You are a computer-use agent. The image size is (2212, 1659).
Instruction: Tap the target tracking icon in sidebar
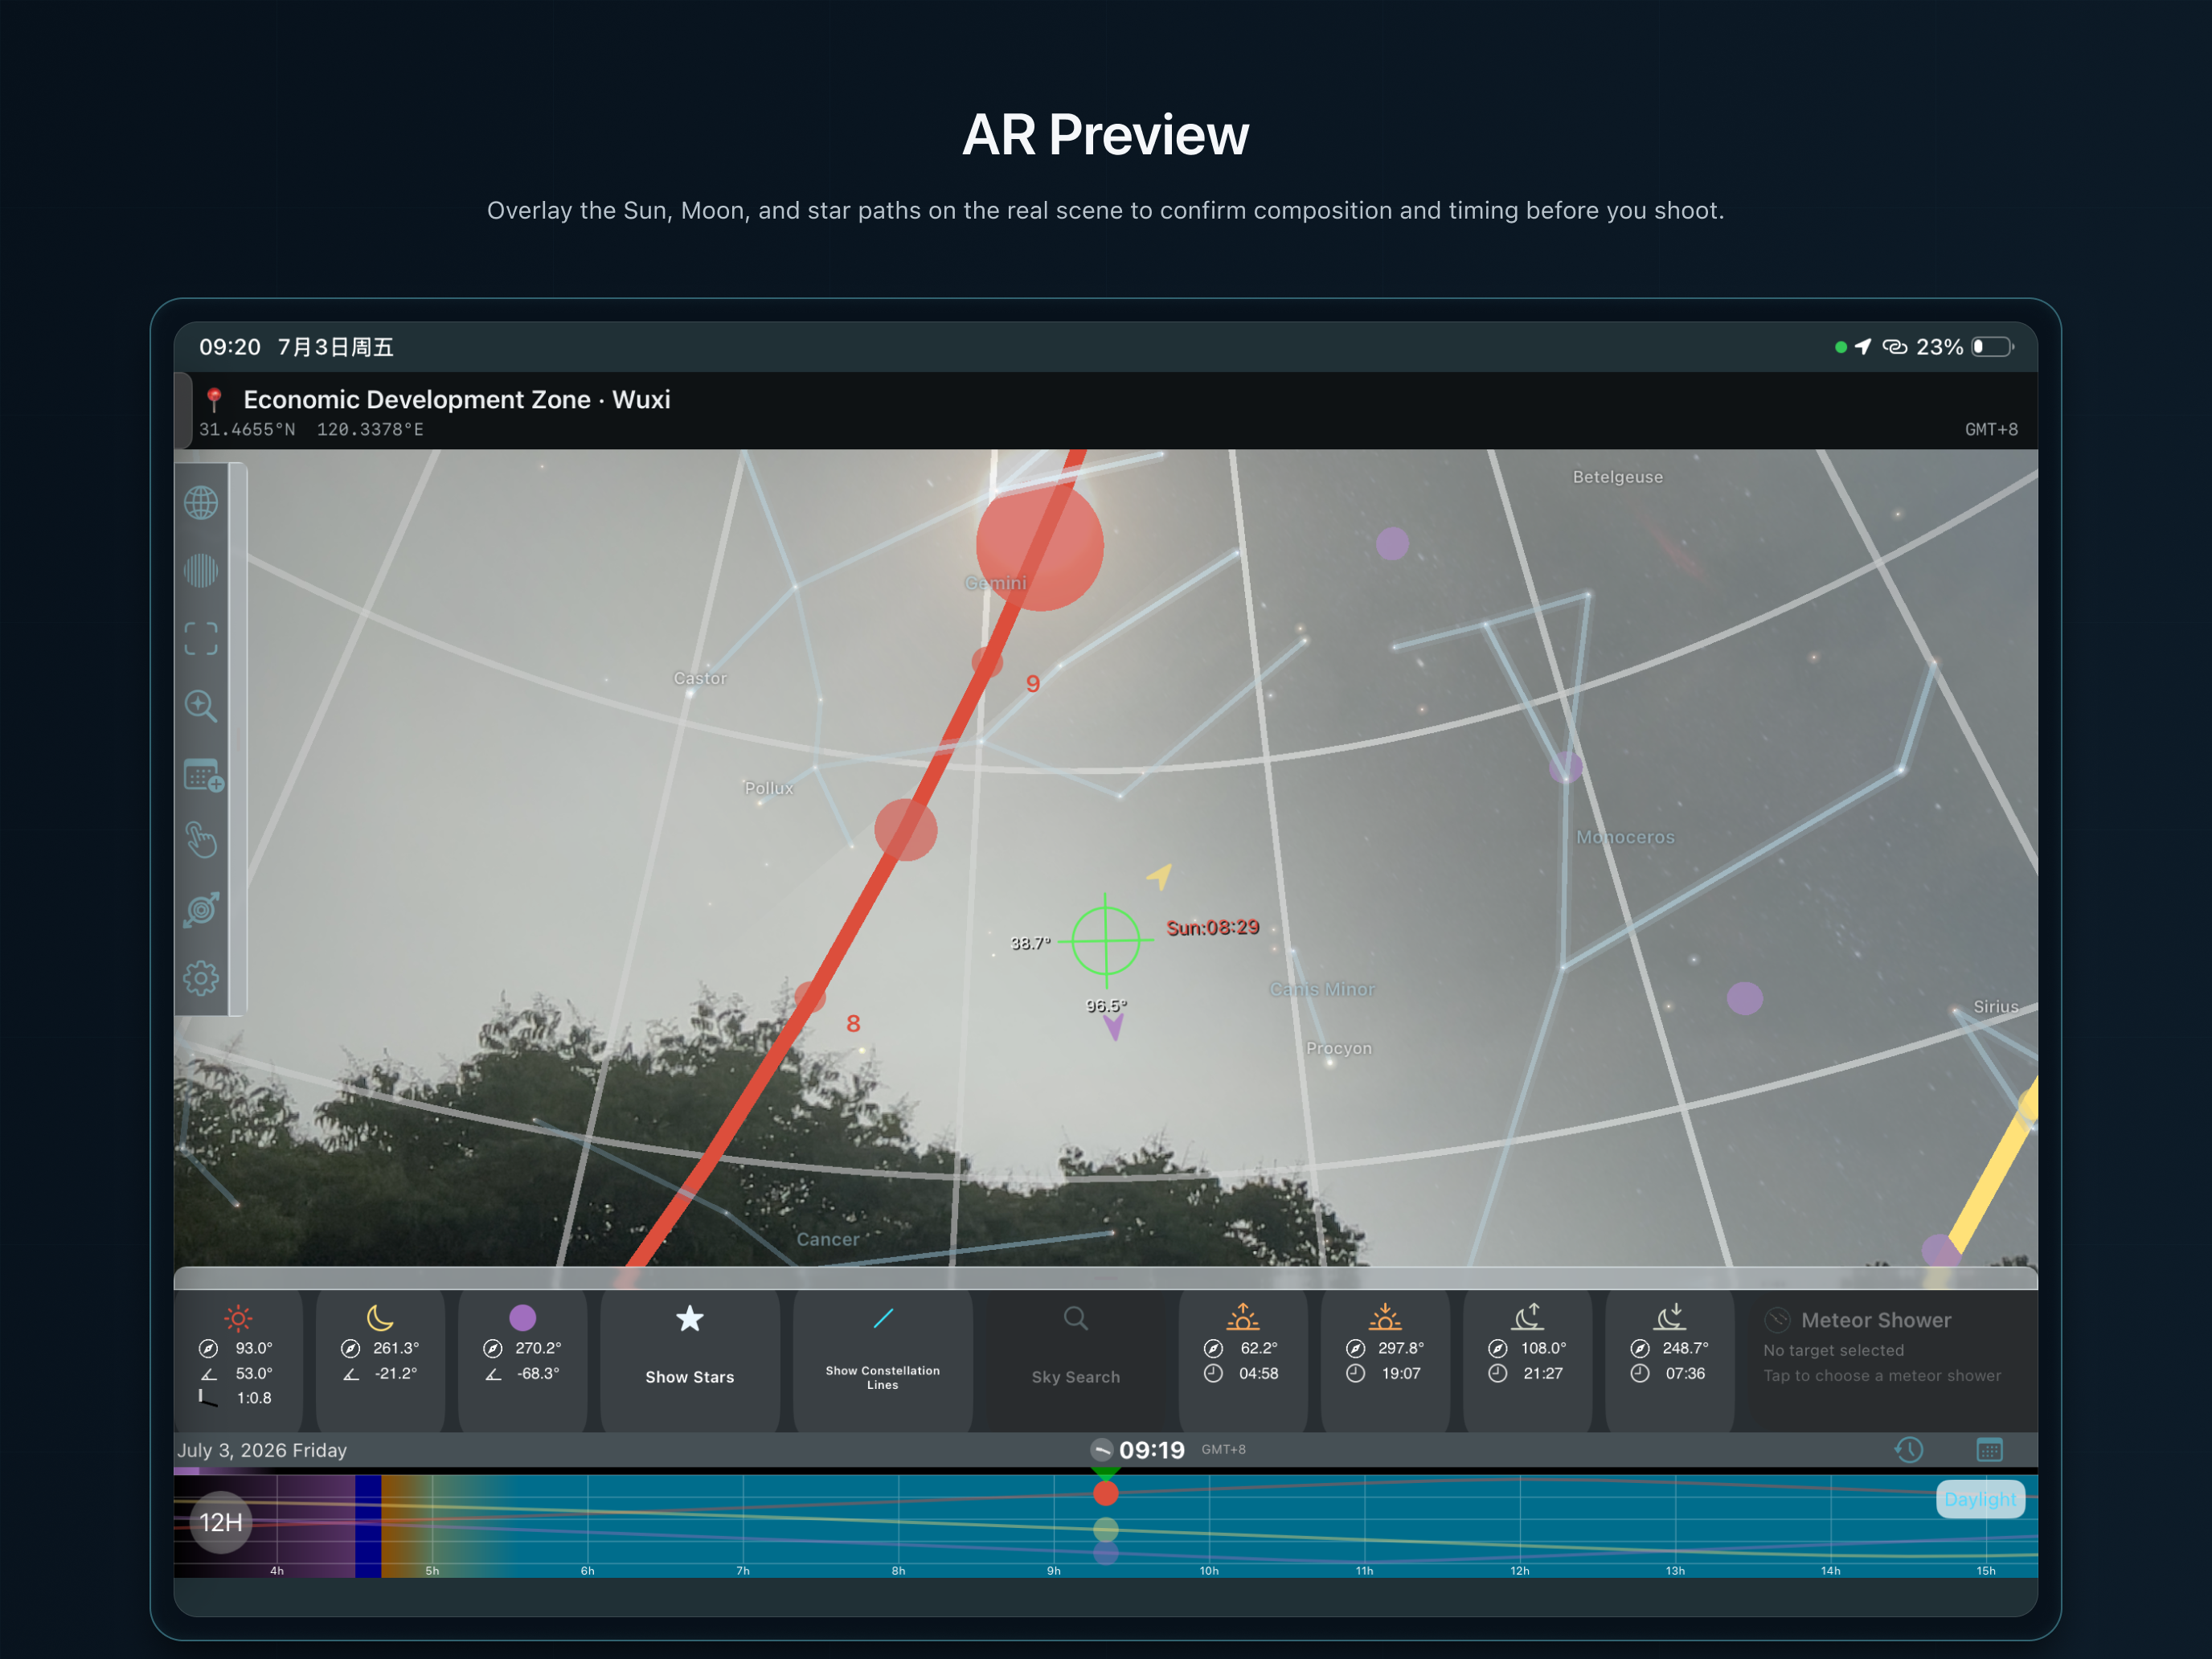[x=201, y=909]
